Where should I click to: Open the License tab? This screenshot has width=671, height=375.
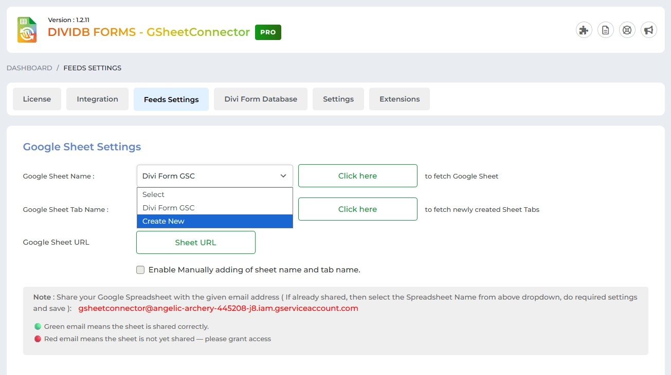[37, 98]
